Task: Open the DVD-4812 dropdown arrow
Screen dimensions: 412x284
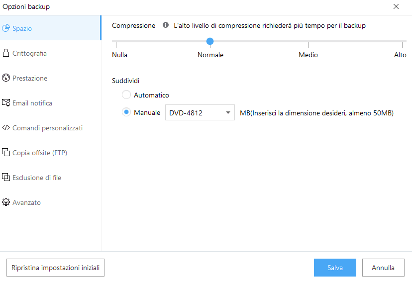Action: tap(228, 113)
